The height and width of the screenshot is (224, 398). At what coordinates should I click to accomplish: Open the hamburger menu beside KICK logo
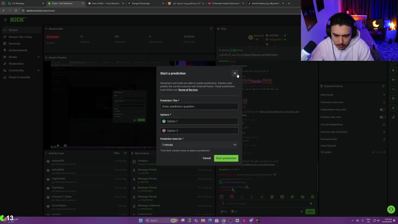5,20
